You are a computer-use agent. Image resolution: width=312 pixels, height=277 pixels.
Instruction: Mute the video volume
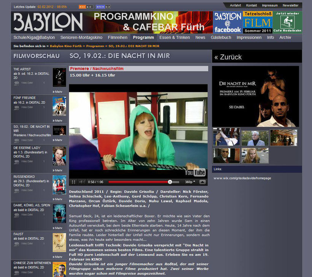coord(82,182)
